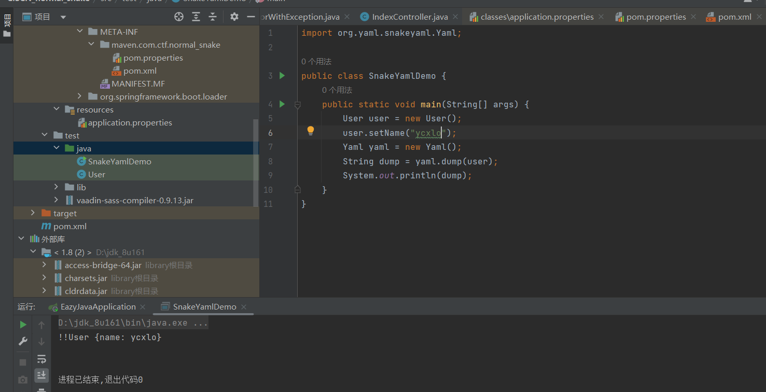The image size is (766, 392).
Task: Open the project panel settings gear
Action: click(234, 17)
